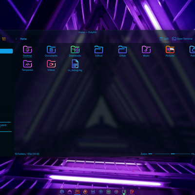This screenshot has height=195, width=195.
Task: Click the "10 Folders, 1 File" status text
Action: click(27, 154)
